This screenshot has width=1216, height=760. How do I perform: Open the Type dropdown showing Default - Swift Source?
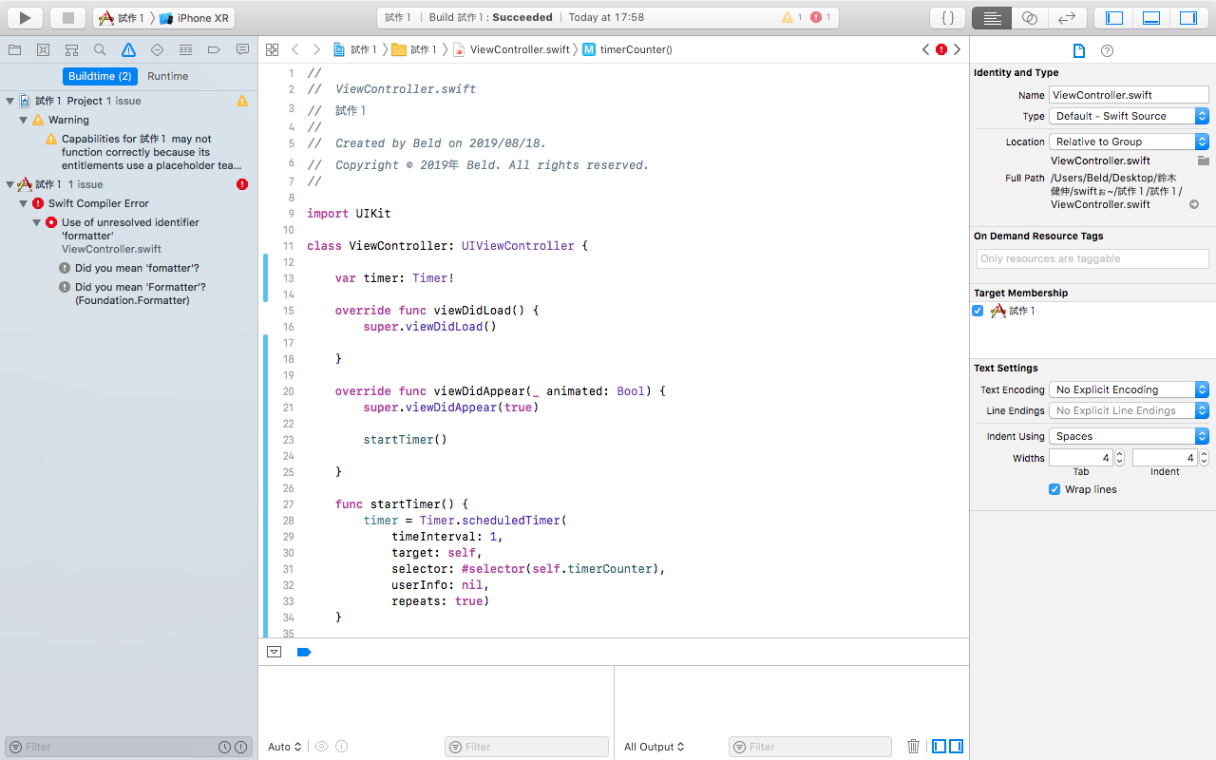tap(1129, 115)
